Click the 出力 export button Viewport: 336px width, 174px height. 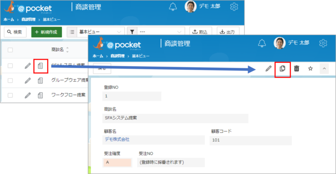tap(228, 32)
